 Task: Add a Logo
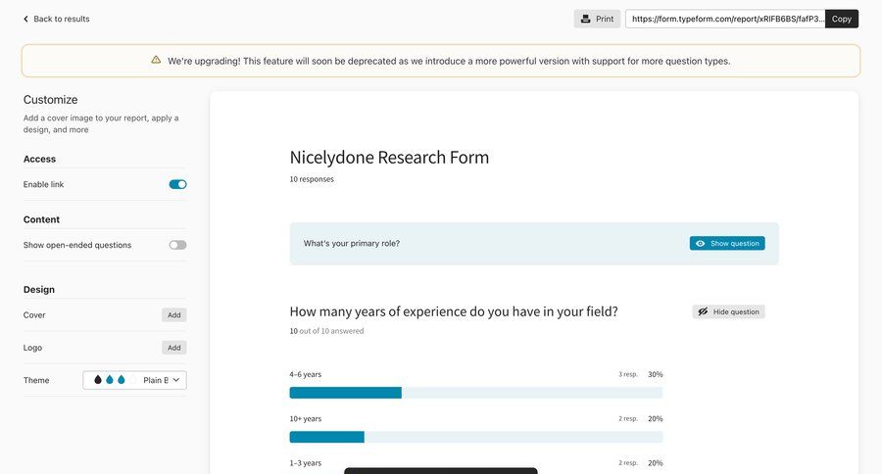tap(173, 348)
